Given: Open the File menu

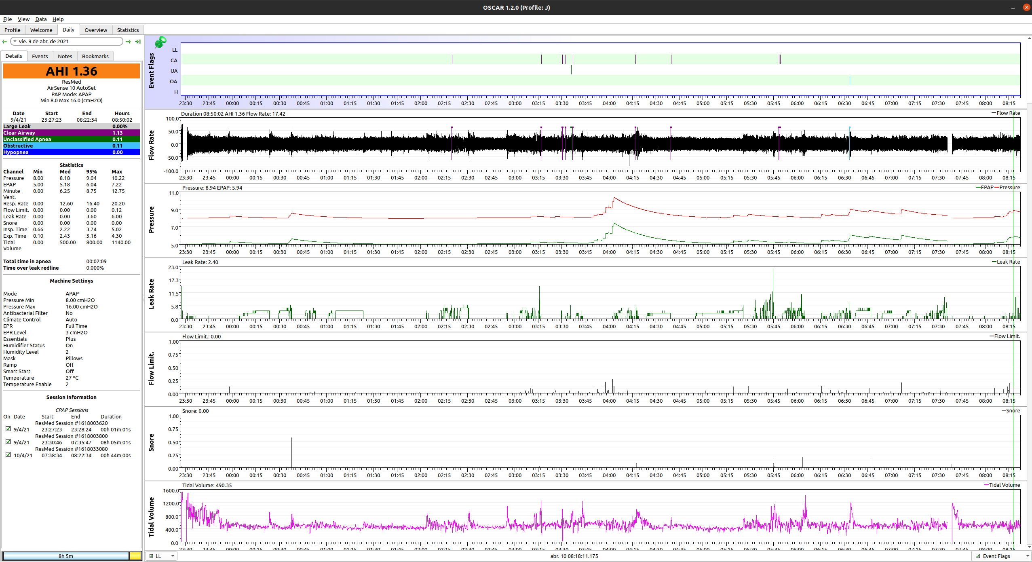Looking at the screenshot, I should click(x=7, y=19).
